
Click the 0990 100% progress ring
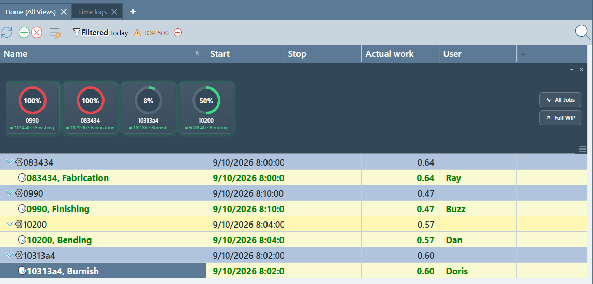33,100
